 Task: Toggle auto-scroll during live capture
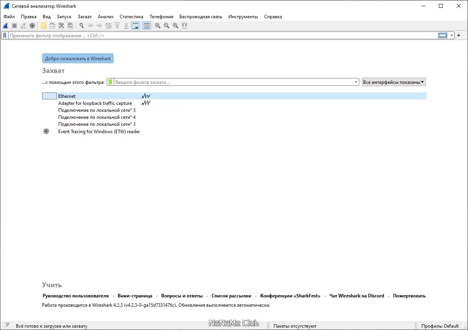click(136, 26)
